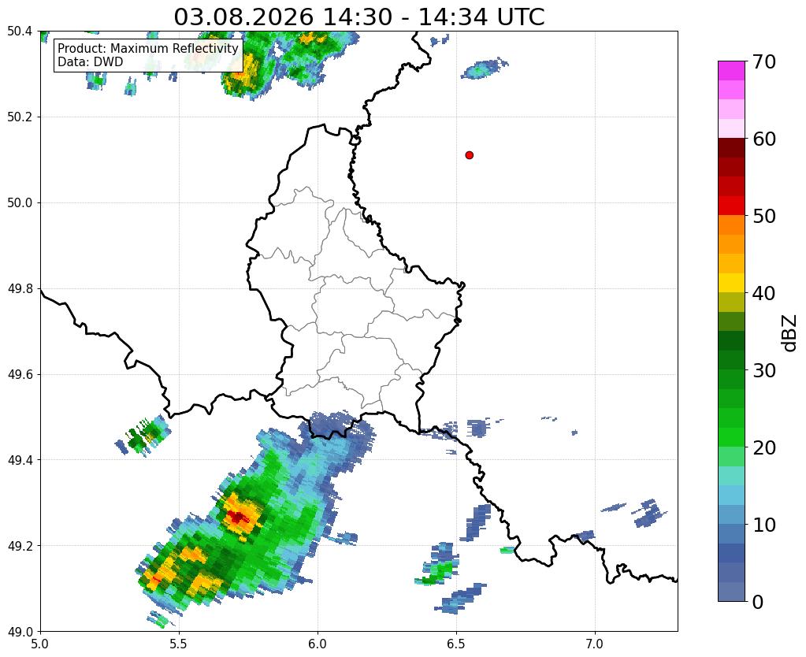
Task: Click the small blue echo northeast of marker
Action: coord(485,69)
